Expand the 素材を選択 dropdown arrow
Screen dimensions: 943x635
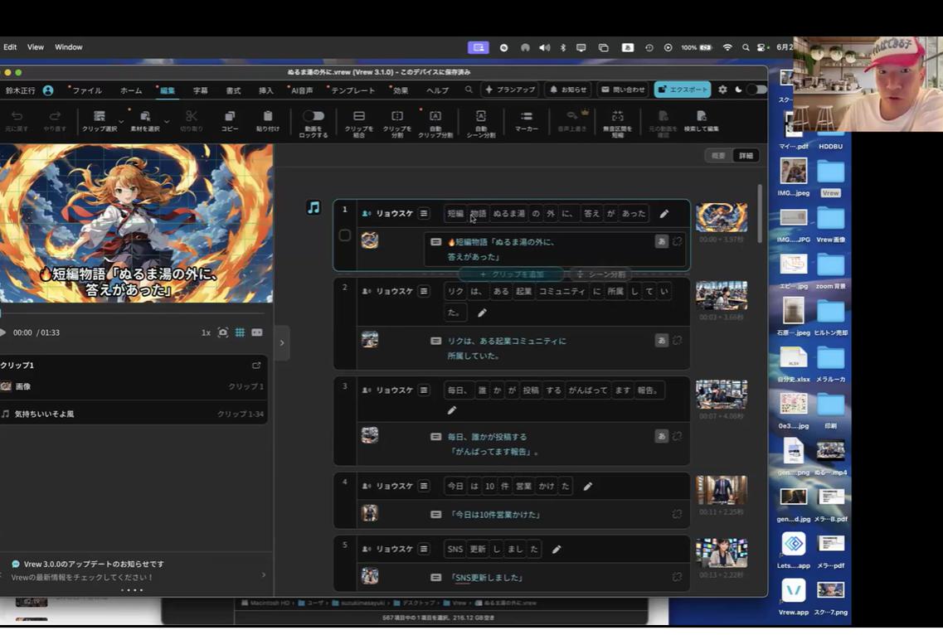(x=167, y=121)
